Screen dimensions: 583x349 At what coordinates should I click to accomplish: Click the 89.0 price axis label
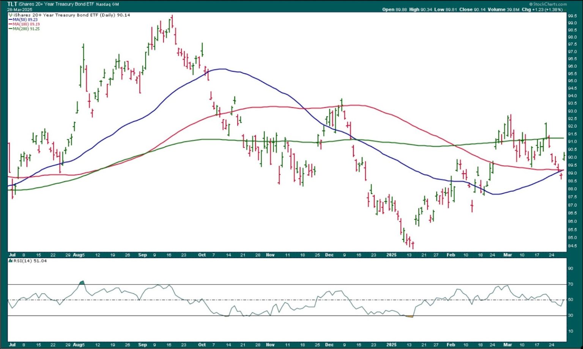pos(572,173)
